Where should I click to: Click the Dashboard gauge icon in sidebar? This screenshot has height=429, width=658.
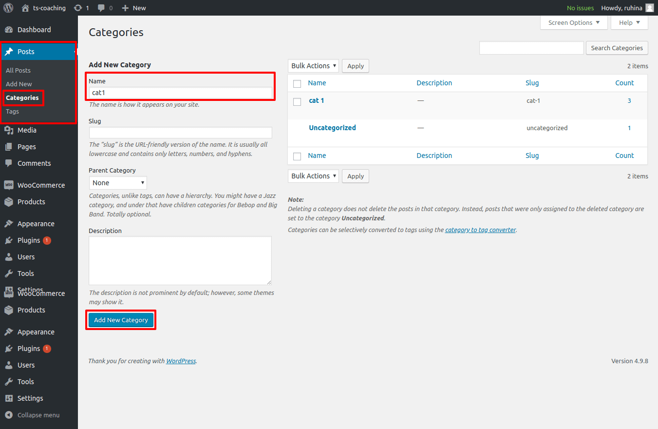point(9,30)
